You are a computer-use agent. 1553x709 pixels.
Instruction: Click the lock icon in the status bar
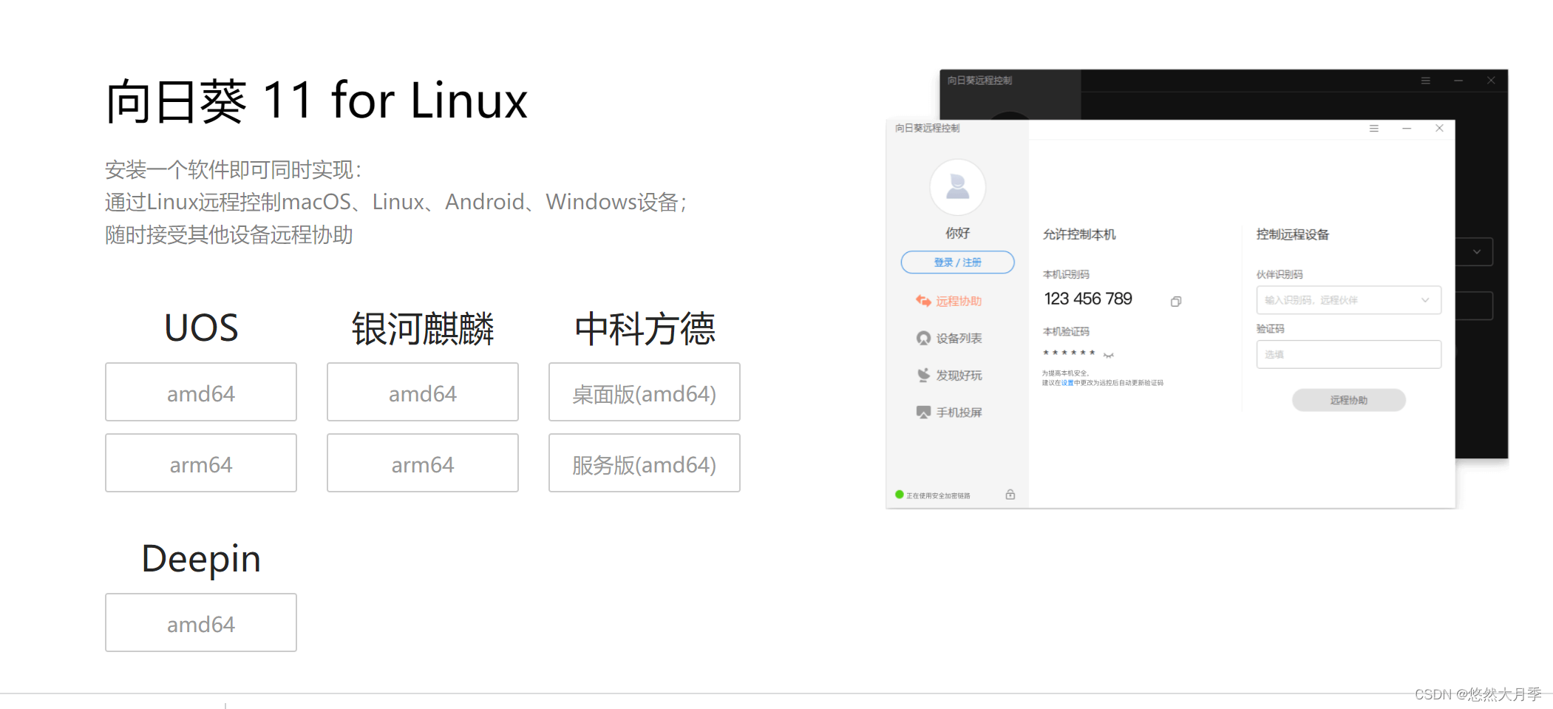point(1010,495)
